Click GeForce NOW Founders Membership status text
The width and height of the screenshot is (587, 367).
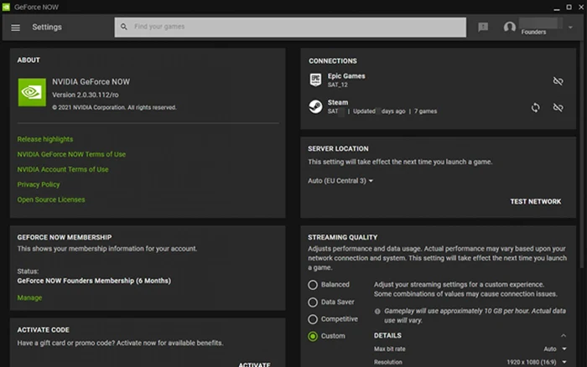click(94, 281)
